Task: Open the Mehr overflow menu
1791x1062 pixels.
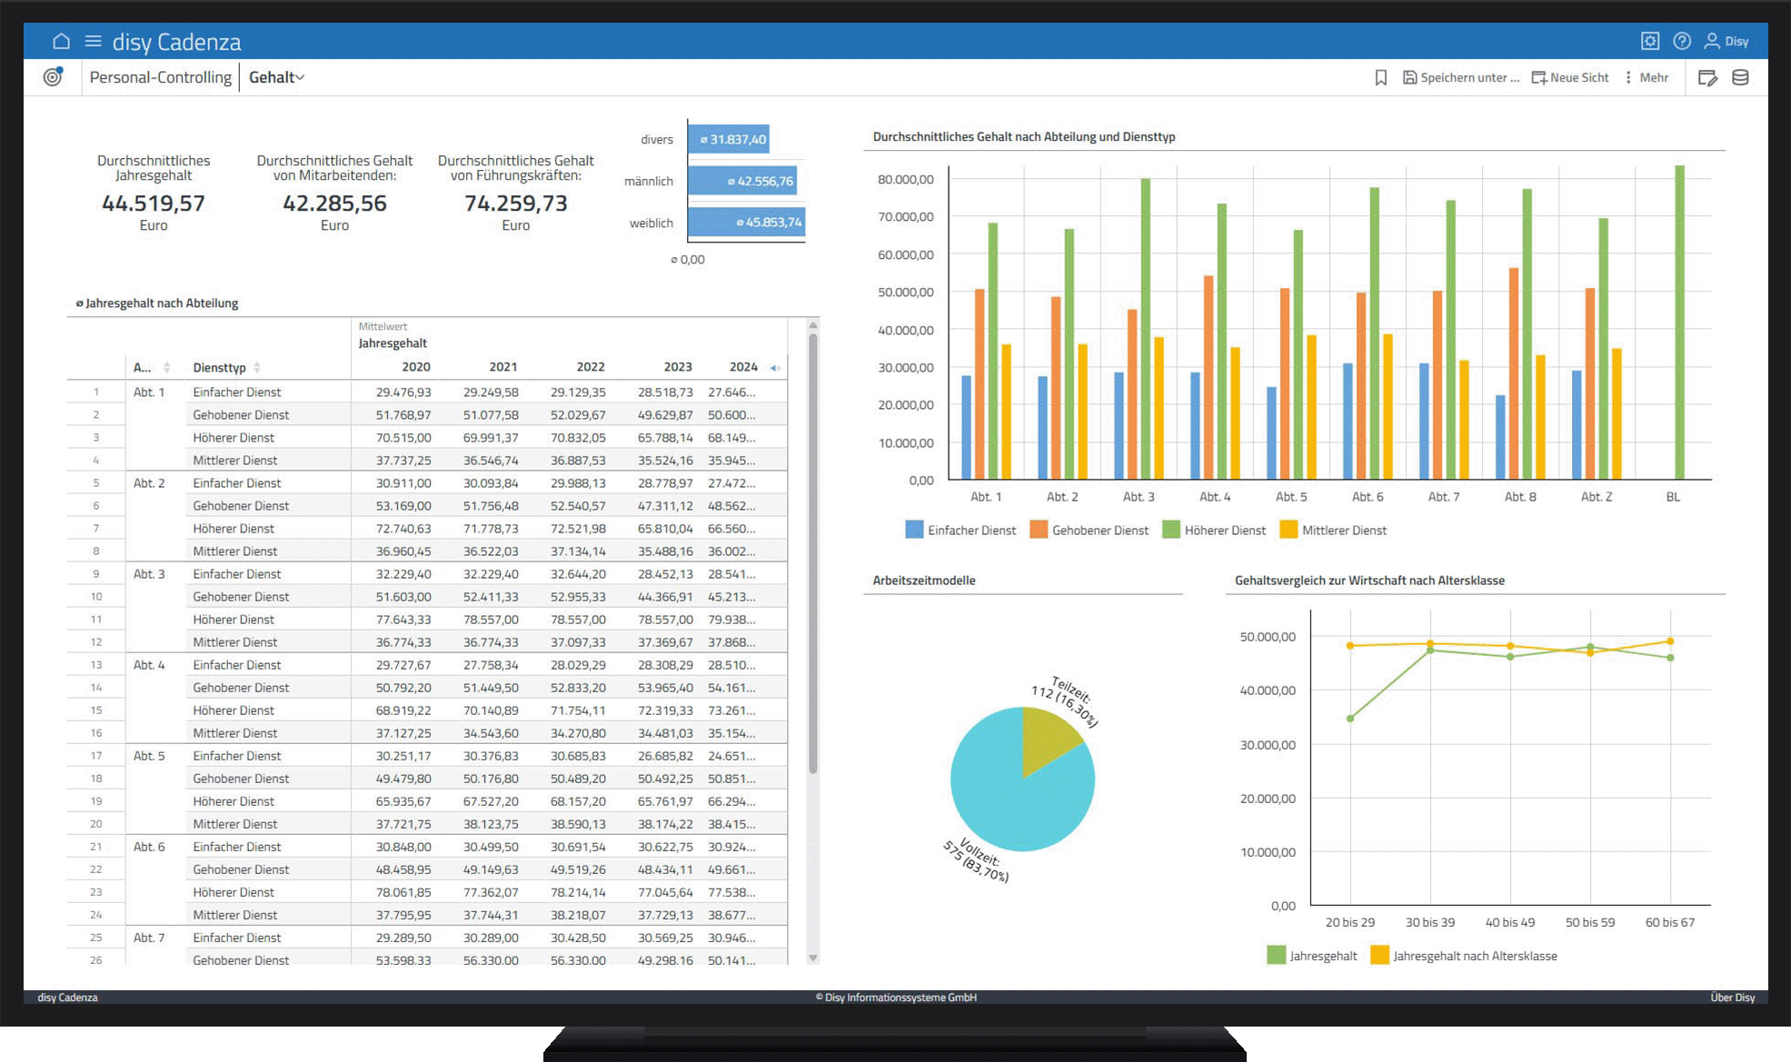Action: click(x=1647, y=78)
